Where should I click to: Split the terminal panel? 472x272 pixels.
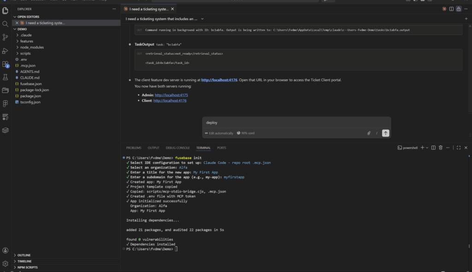[x=434, y=148]
